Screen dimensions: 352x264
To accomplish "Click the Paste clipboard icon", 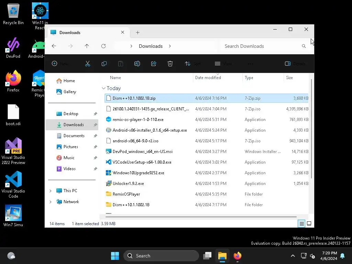I will (121, 64).
